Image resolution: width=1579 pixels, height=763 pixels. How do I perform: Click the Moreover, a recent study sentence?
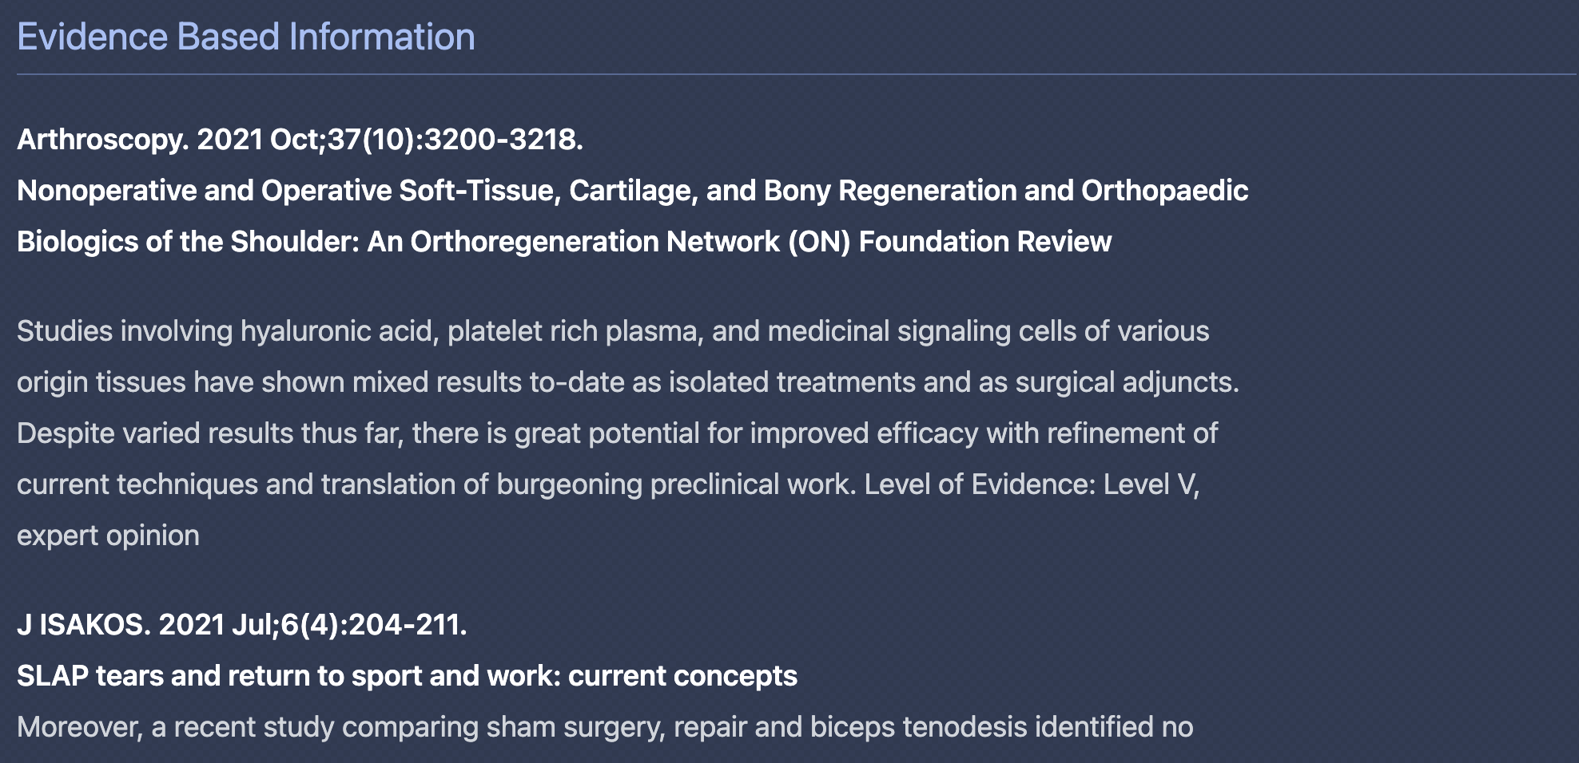coord(605,727)
